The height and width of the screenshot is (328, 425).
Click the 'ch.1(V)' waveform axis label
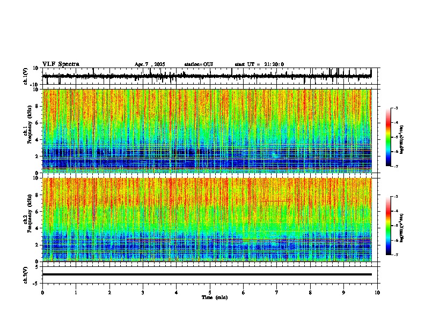point(26,76)
